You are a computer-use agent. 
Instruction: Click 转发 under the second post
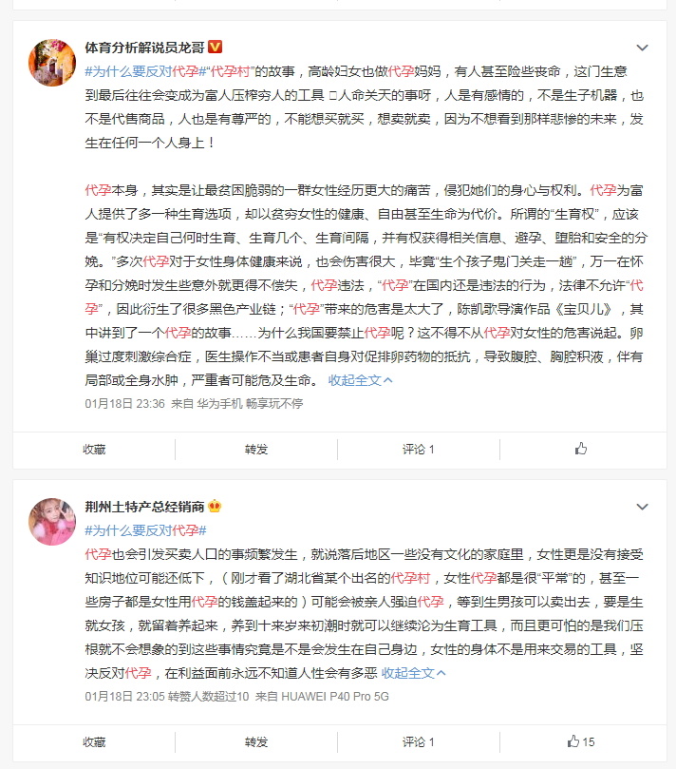coord(256,742)
